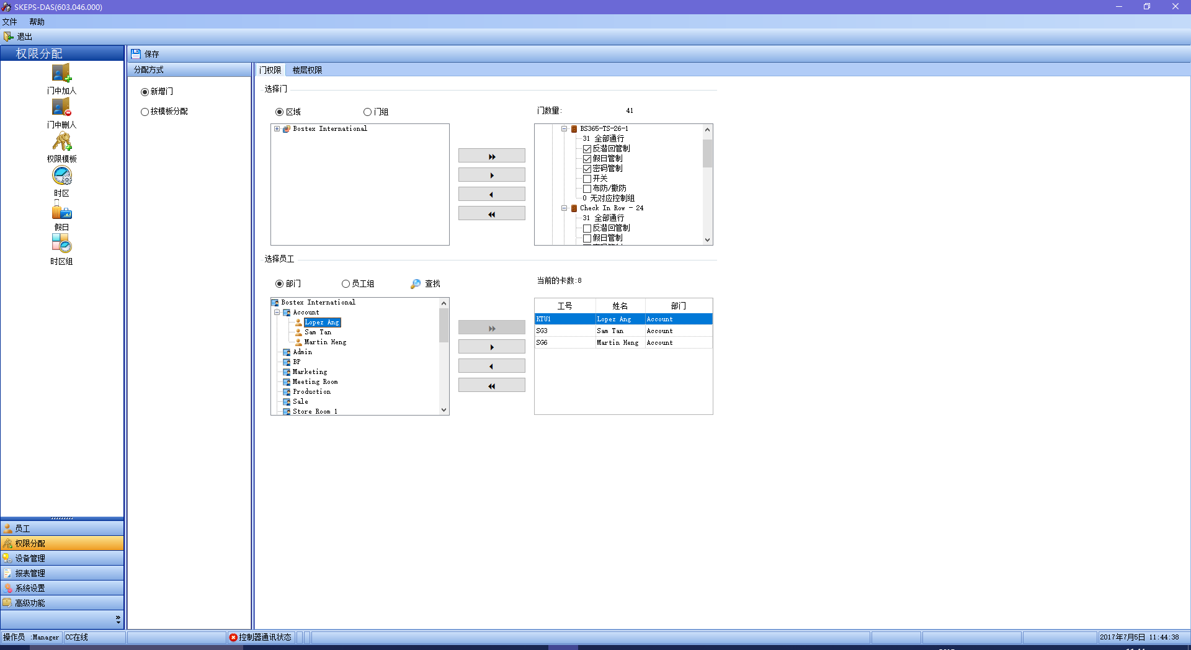Check the 布防/撤防 checkbox
This screenshot has height=650, width=1191.
click(587, 189)
